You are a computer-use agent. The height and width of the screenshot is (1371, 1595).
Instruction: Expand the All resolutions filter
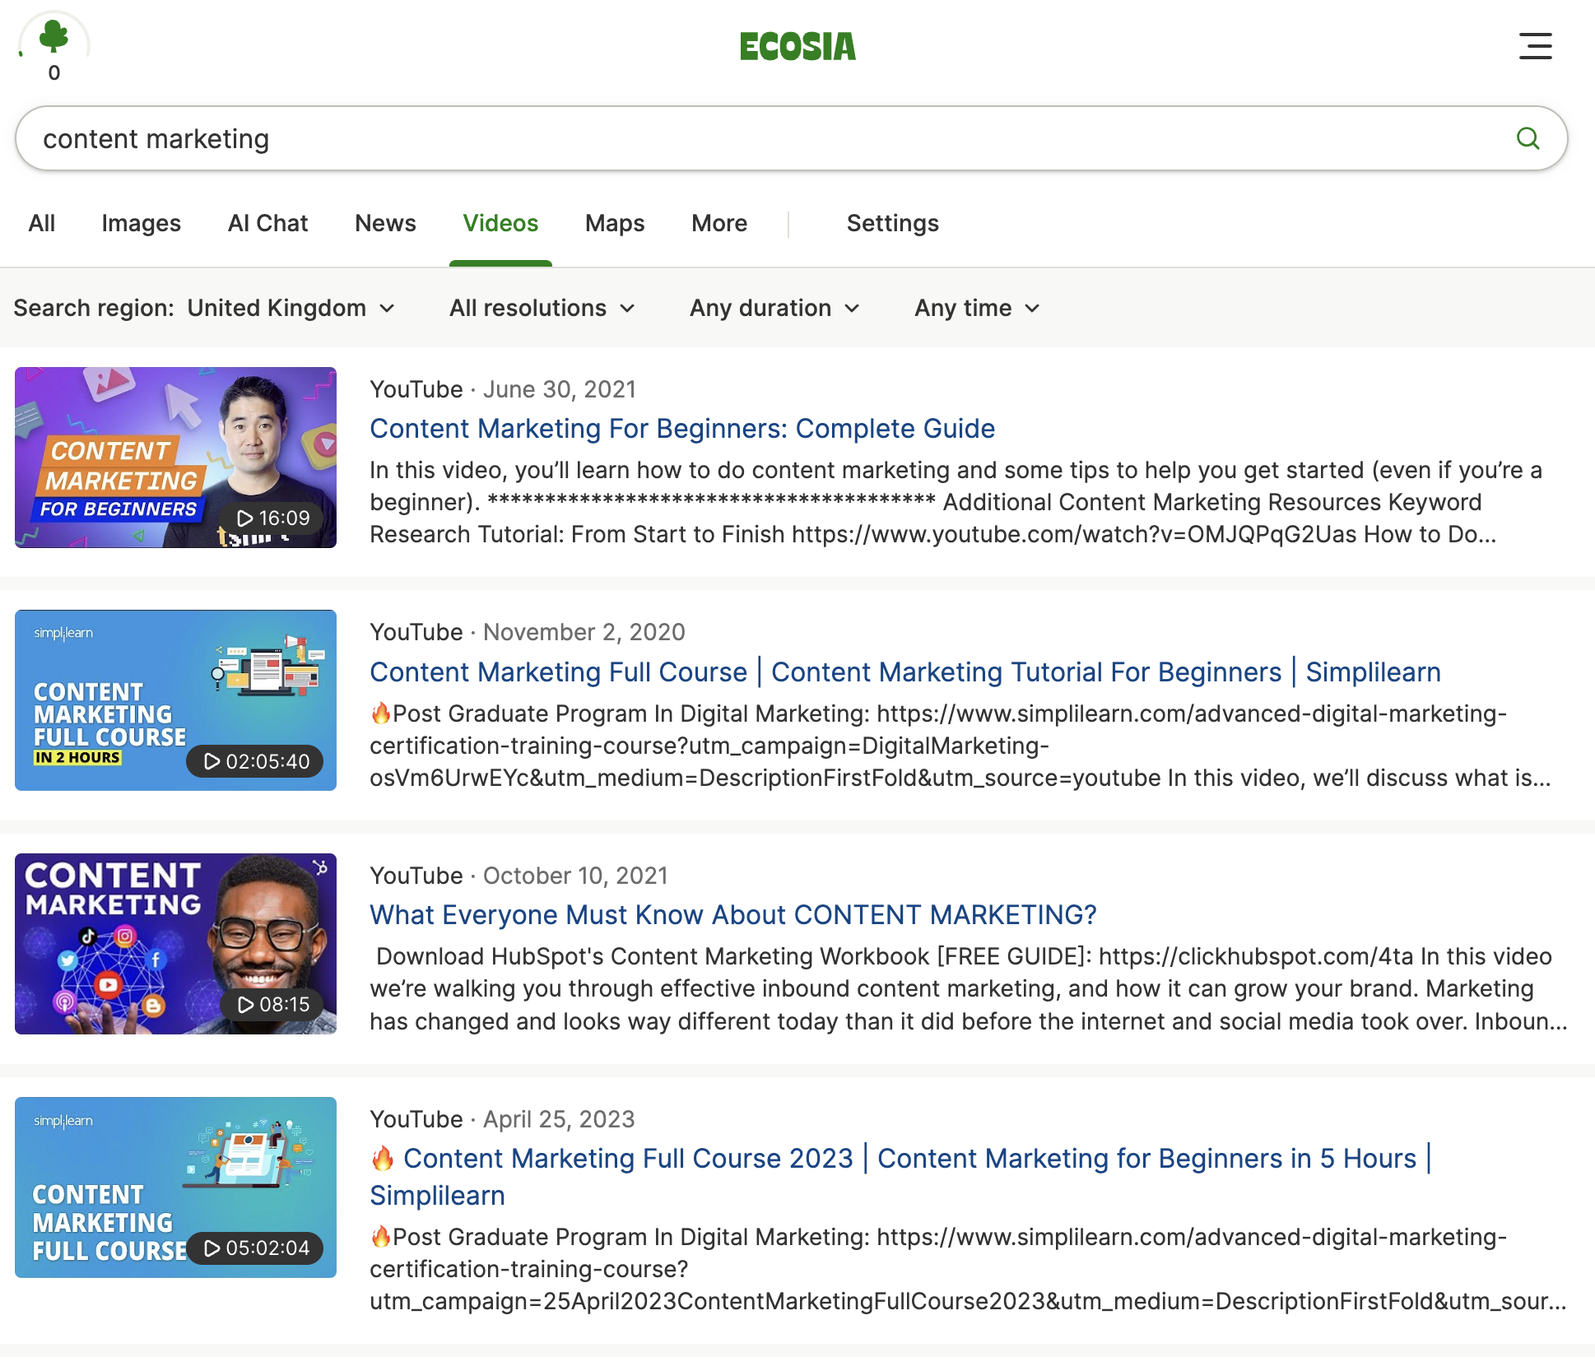click(542, 308)
